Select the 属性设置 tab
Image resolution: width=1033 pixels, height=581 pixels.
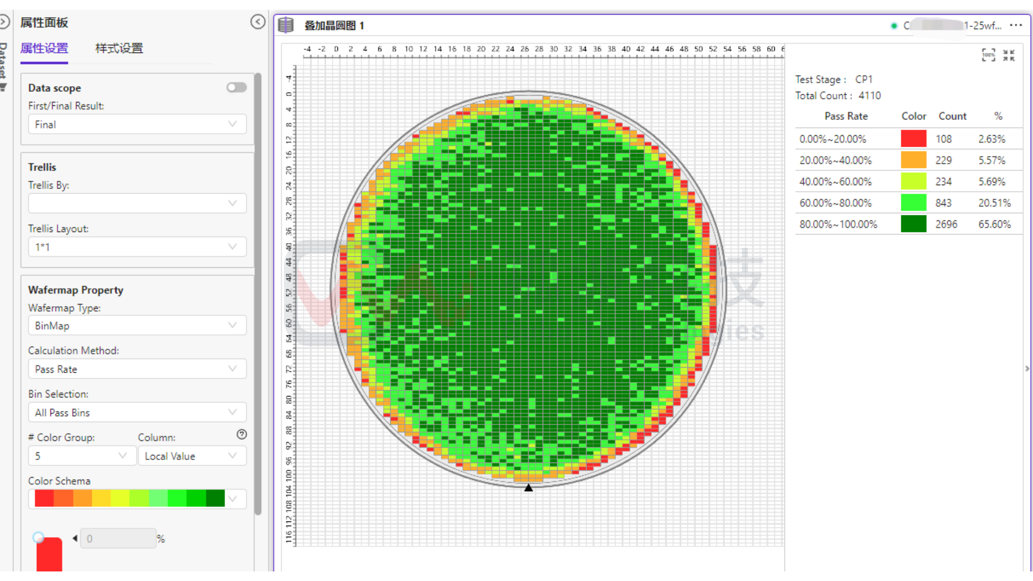44,48
